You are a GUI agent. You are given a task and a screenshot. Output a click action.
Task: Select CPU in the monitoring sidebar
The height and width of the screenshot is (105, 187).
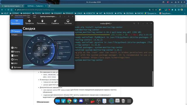pyautogui.click(x=14, y=48)
